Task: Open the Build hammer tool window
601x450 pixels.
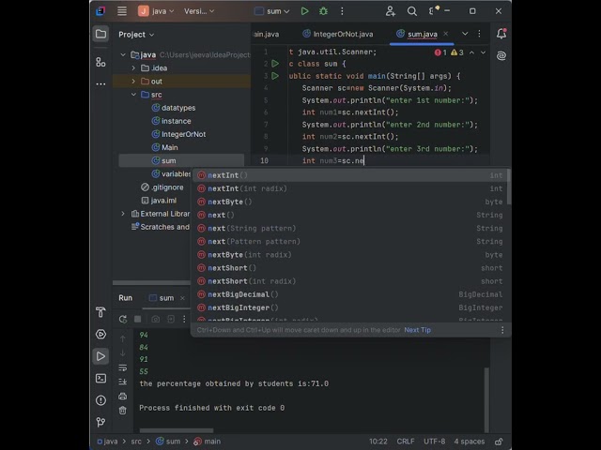Action: (100, 312)
